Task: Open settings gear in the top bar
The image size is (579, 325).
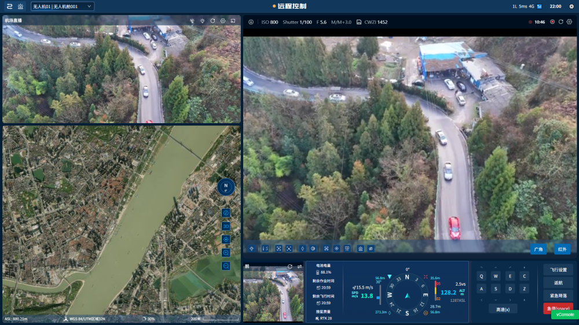Action: (571, 6)
